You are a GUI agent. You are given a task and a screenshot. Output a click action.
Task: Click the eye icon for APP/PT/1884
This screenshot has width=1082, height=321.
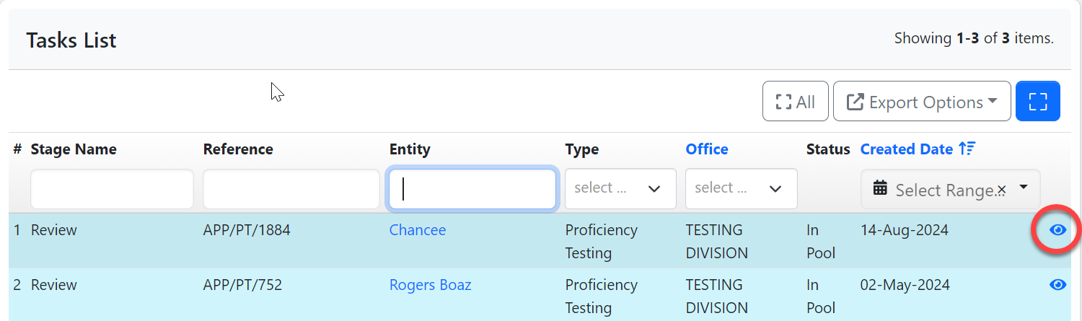(x=1057, y=230)
